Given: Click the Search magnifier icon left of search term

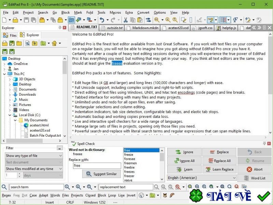Looking at the screenshot, I should coord(4,187).
